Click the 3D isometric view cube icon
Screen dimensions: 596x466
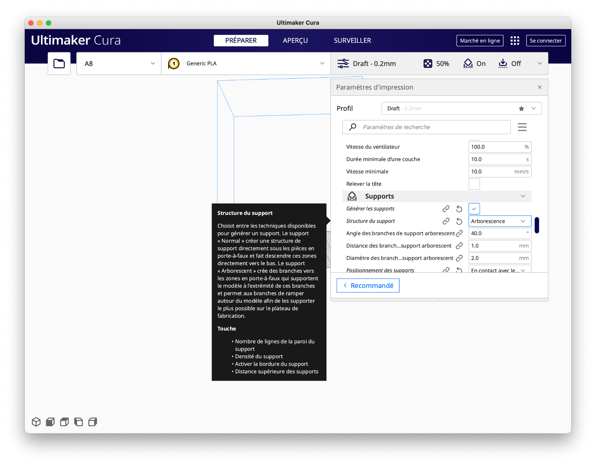coord(36,422)
